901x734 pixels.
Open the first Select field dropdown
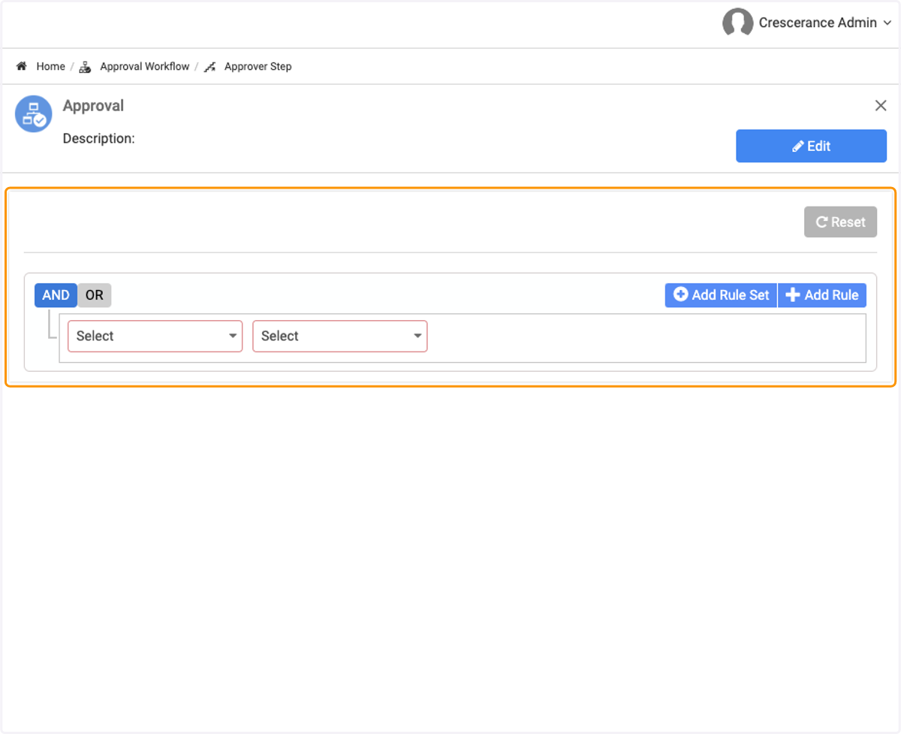coord(155,336)
